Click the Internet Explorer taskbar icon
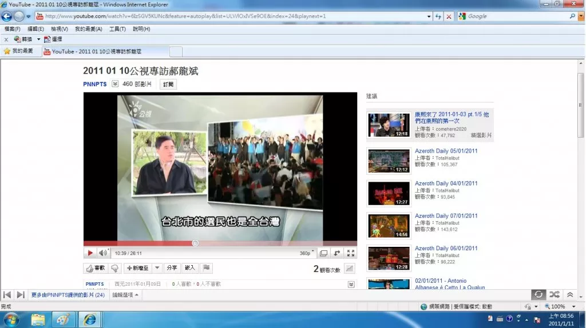 tap(90, 320)
